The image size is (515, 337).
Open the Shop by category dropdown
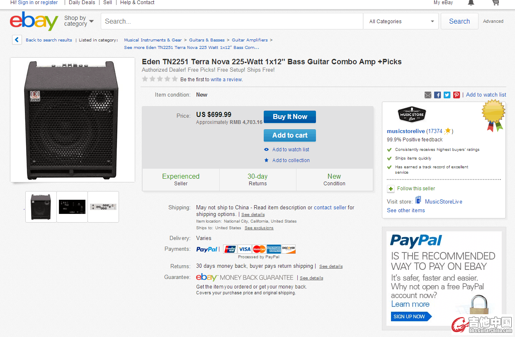tap(79, 21)
